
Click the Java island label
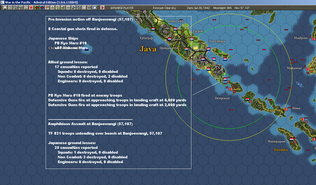tap(148, 49)
